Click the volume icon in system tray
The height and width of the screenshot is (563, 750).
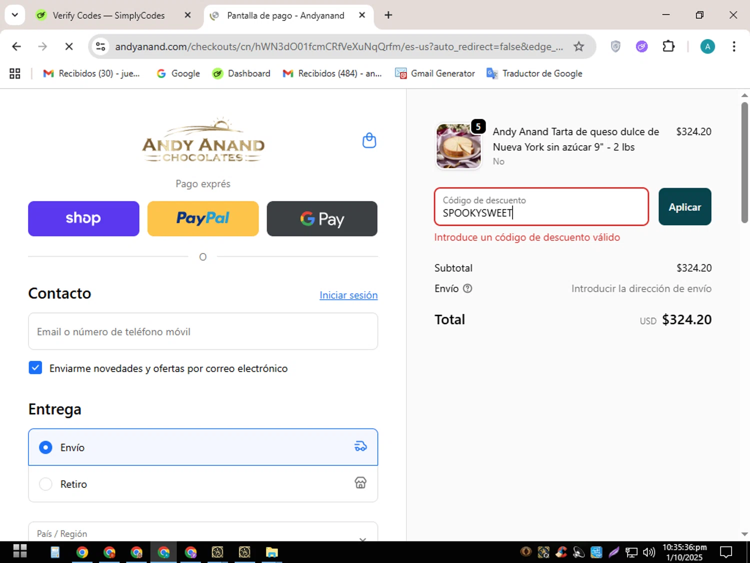click(649, 552)
